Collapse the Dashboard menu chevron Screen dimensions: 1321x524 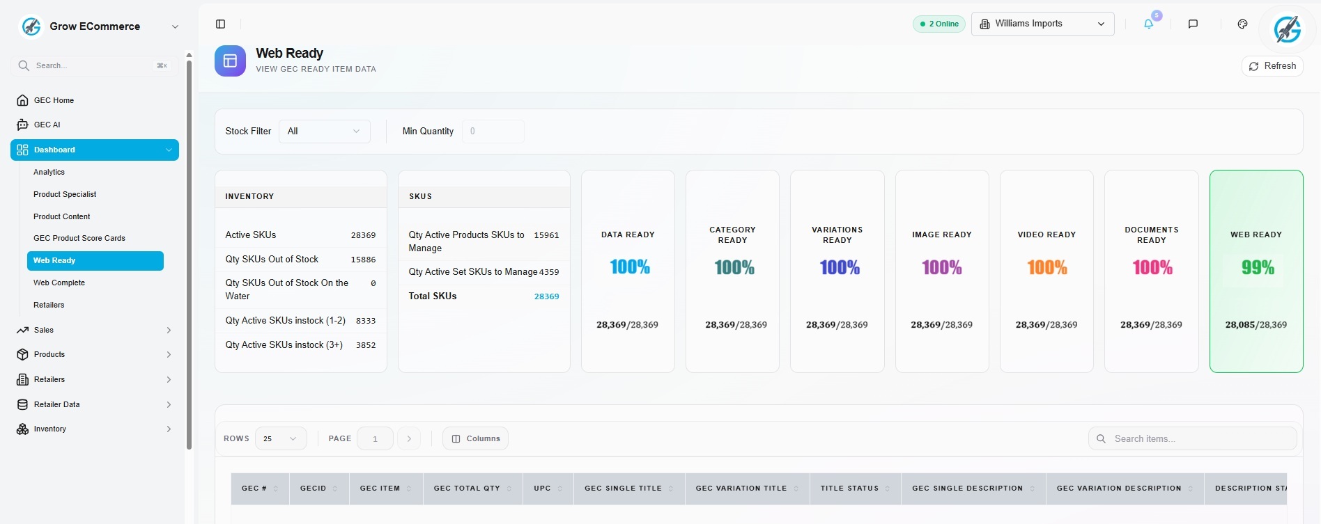(x=169, y=150)
